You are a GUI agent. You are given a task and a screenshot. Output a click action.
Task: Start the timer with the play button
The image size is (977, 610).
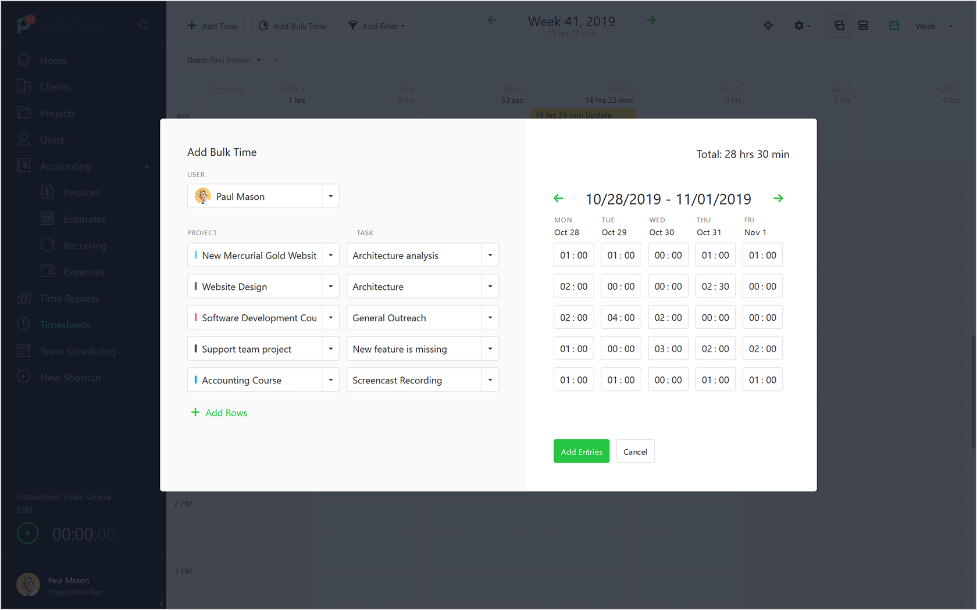click(27, 533)
